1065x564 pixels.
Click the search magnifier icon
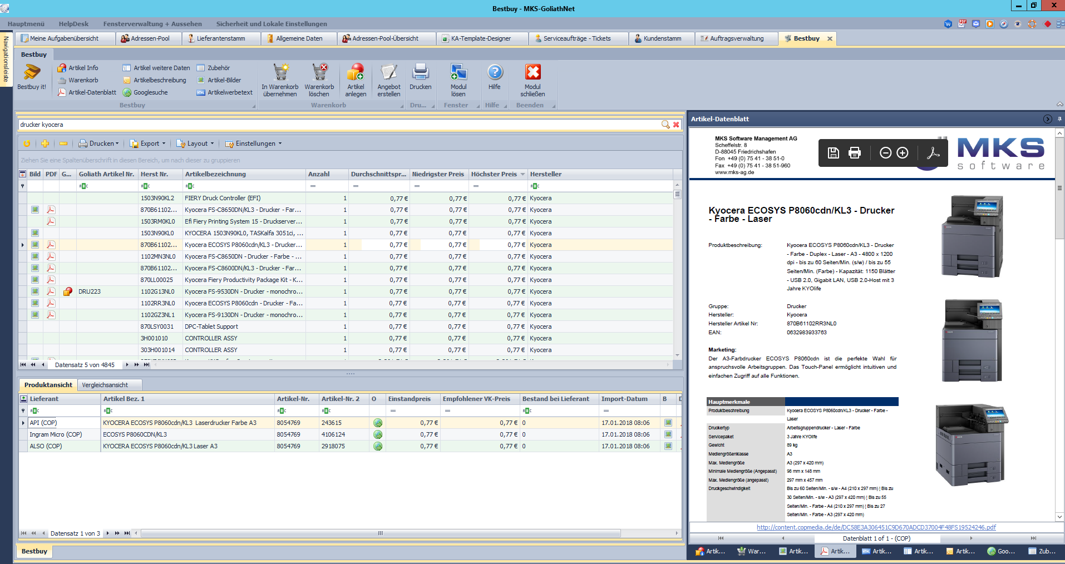pos(665,125)
